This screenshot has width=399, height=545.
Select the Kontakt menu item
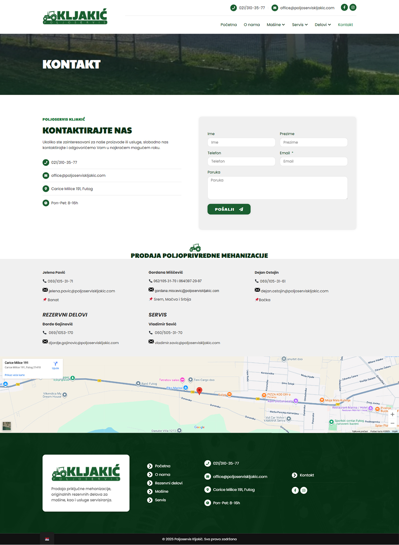coord(345,25)
